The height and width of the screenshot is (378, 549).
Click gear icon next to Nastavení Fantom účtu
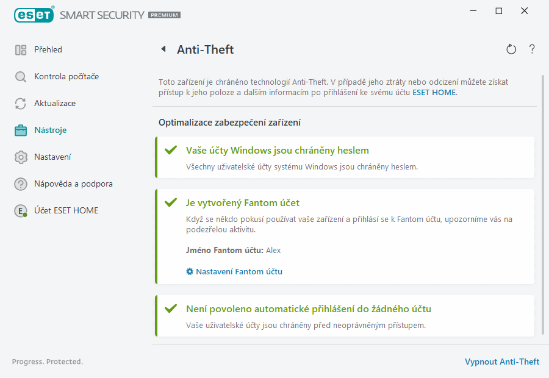pyautogui.click(x=190, y=271)
